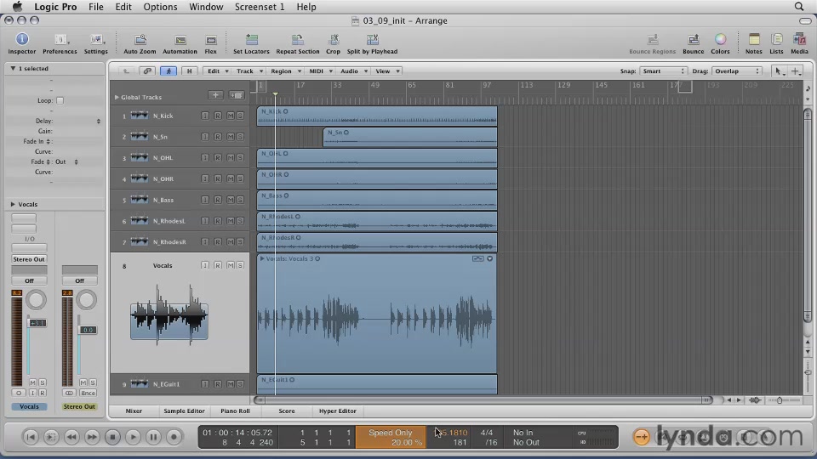Click the Stop transport button

tap(112, 437)
